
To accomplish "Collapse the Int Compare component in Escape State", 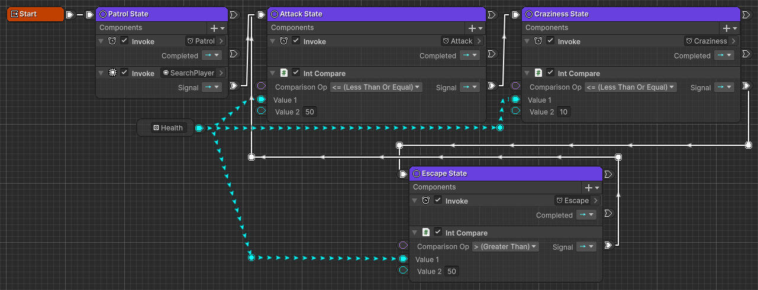I will click(414, 233).
